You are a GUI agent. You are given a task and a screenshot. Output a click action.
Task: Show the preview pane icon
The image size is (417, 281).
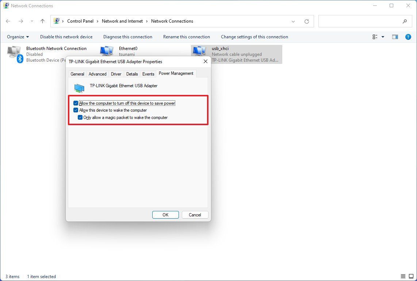tap(395, 36)
